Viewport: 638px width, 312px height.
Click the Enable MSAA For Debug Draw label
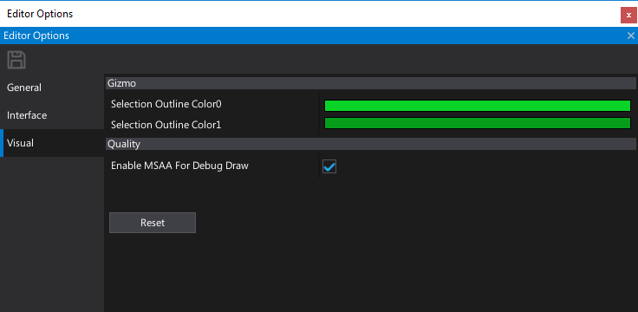coord(179,166)
